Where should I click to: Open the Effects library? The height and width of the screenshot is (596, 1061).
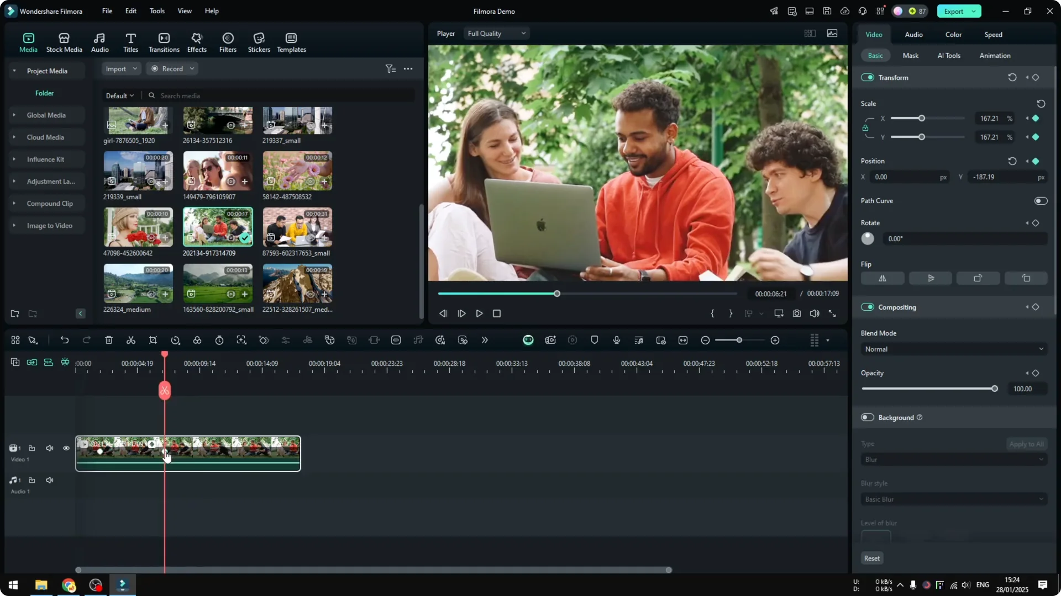point(197,41)
